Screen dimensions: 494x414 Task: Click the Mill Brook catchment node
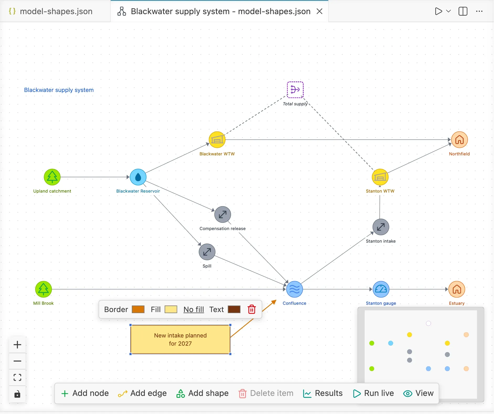coord(44,289)
